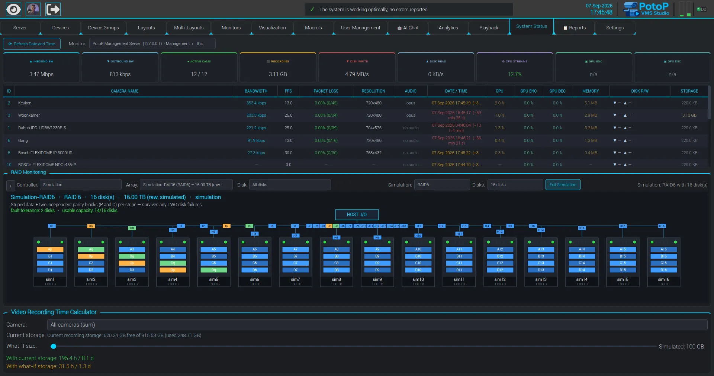Click the Gang camera row name
This screenshot has width=714, height=376.
point(23,140)
